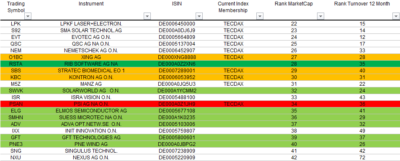Select ISIN cell DE0006450000
Screen dimensions: 400x161
click(x=177, y=24)
